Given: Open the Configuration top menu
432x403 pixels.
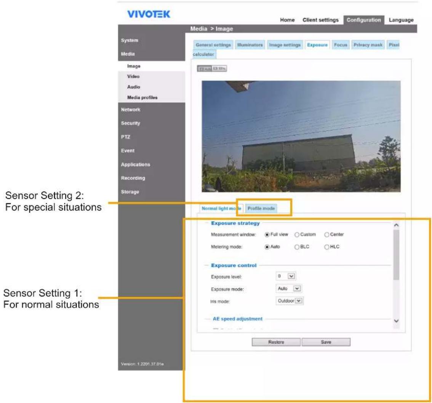Looking at the screenshot, I should click(x=364, y=20).
